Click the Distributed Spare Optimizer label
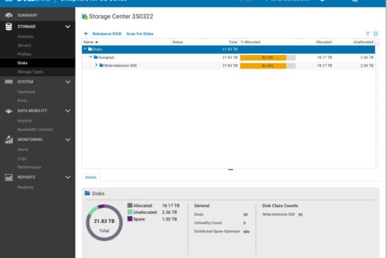This screenshot has width=387, height=258. (217, 232)
